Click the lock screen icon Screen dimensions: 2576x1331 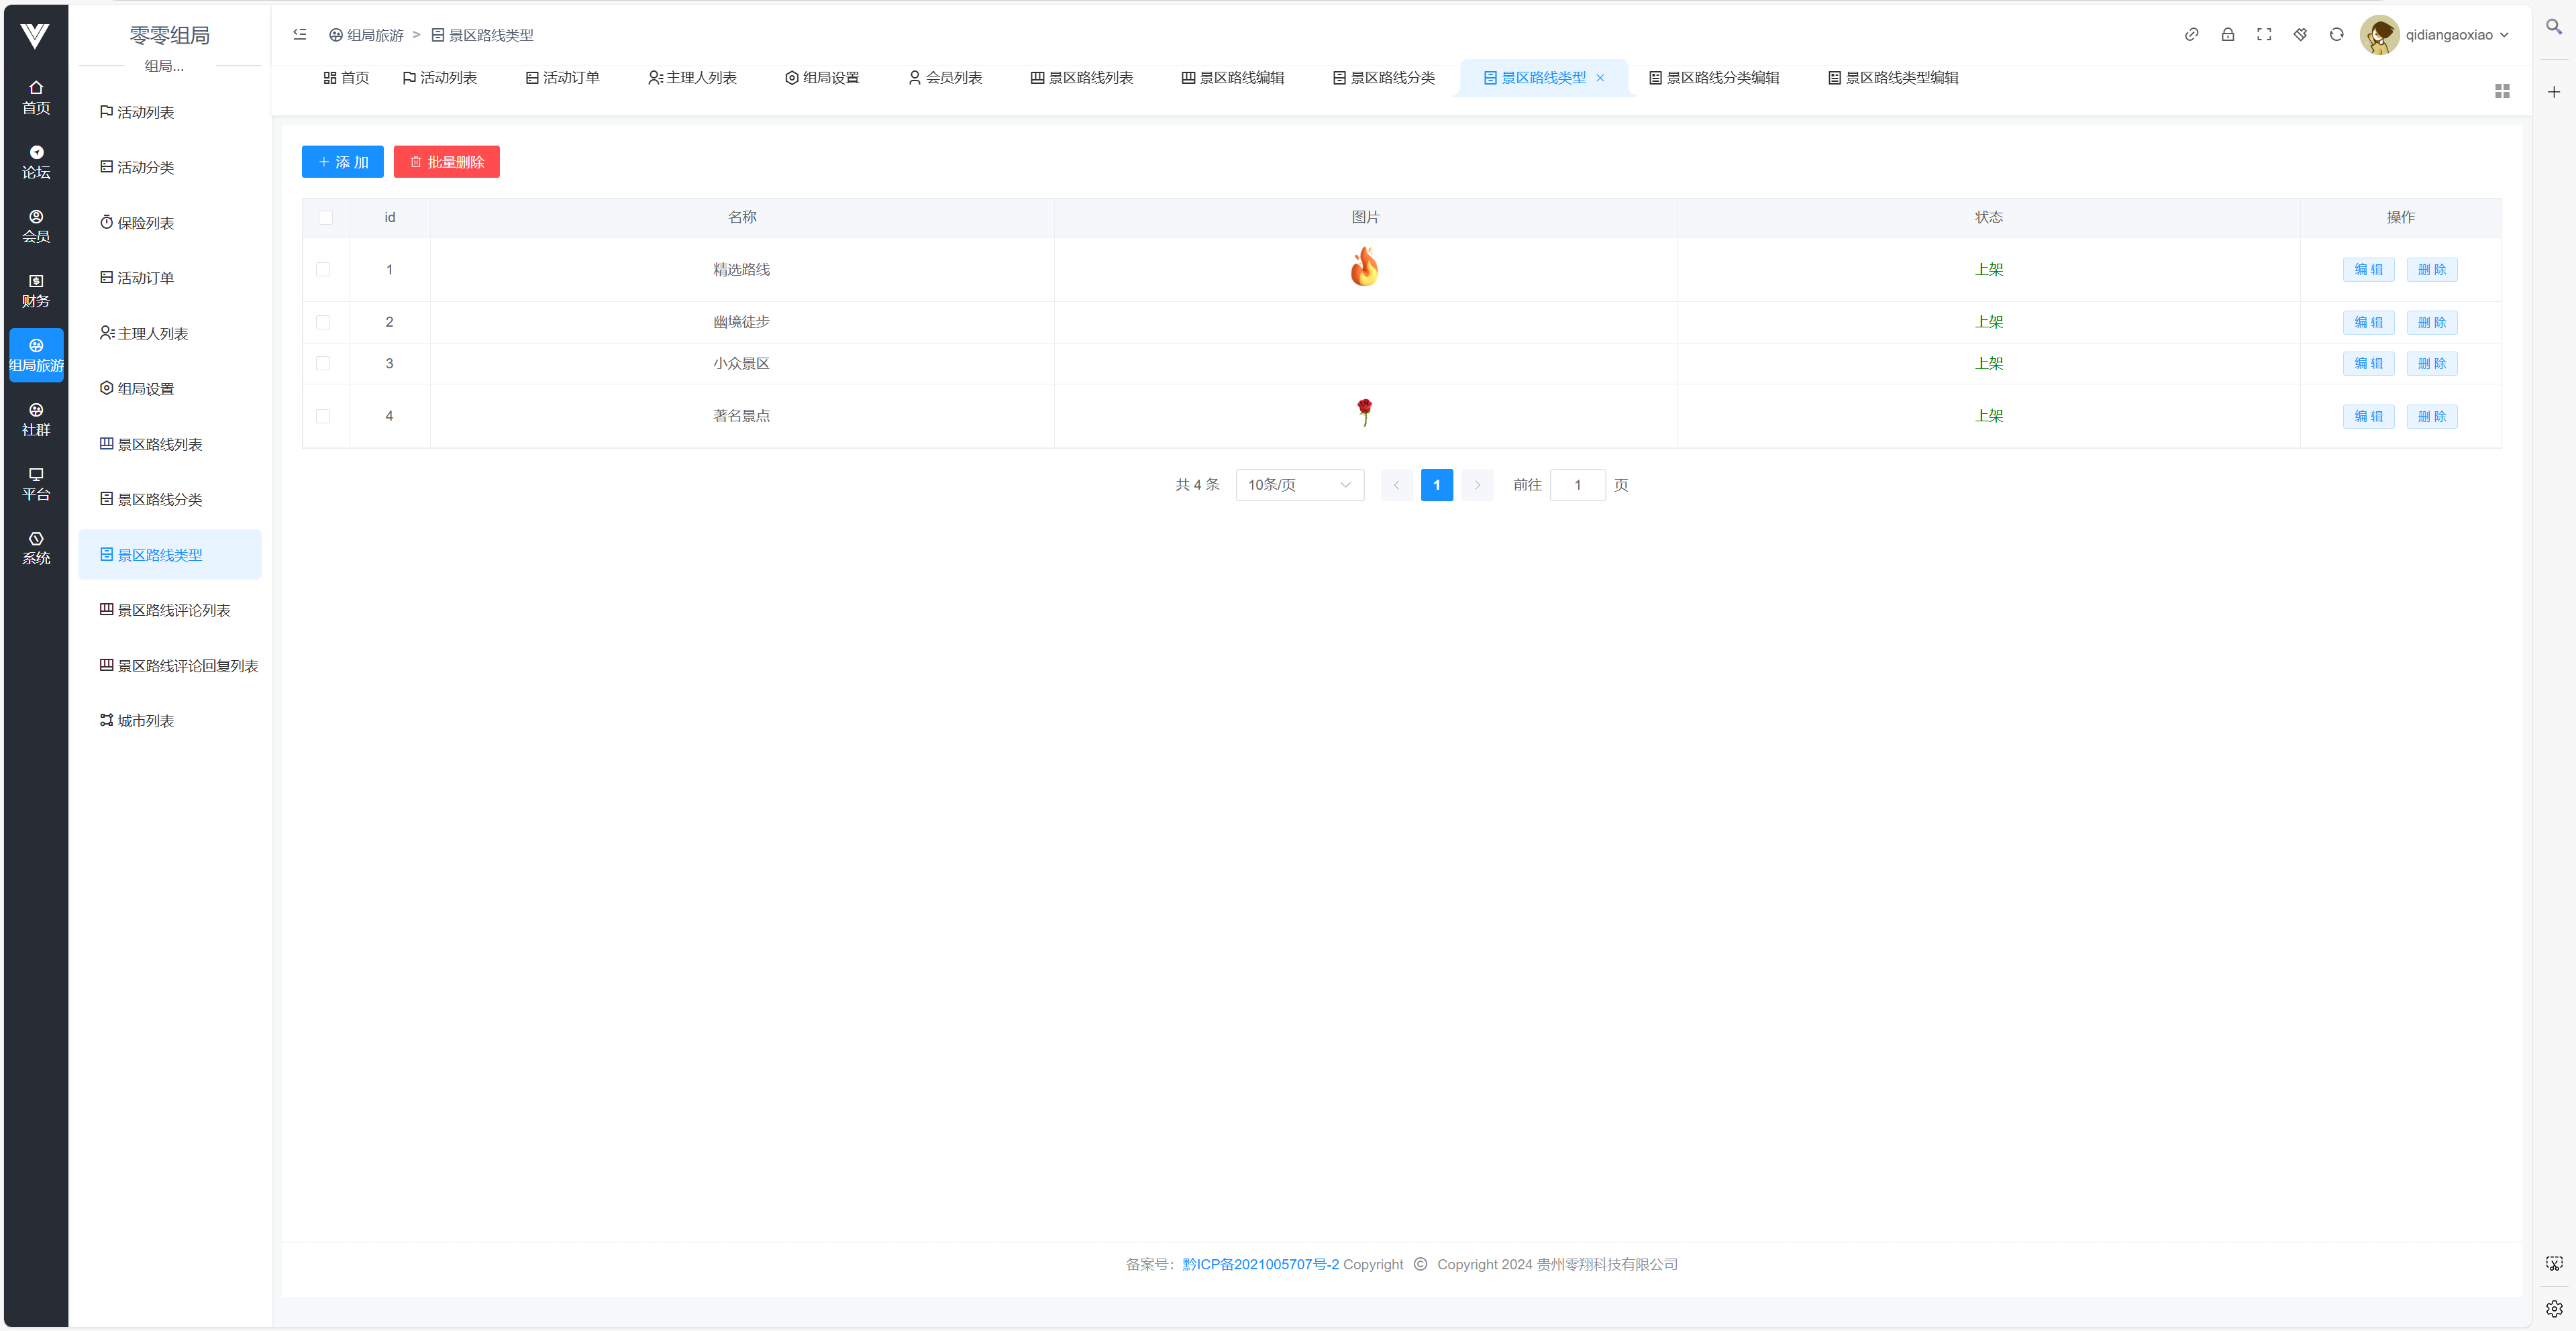point(2227,35)
